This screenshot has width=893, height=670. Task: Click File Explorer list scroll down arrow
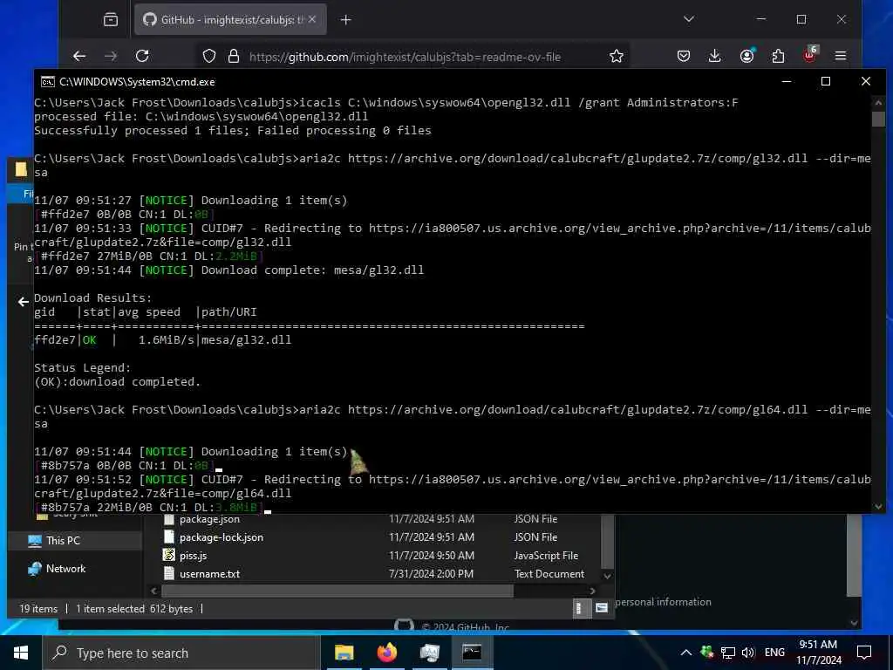(607, 576)
